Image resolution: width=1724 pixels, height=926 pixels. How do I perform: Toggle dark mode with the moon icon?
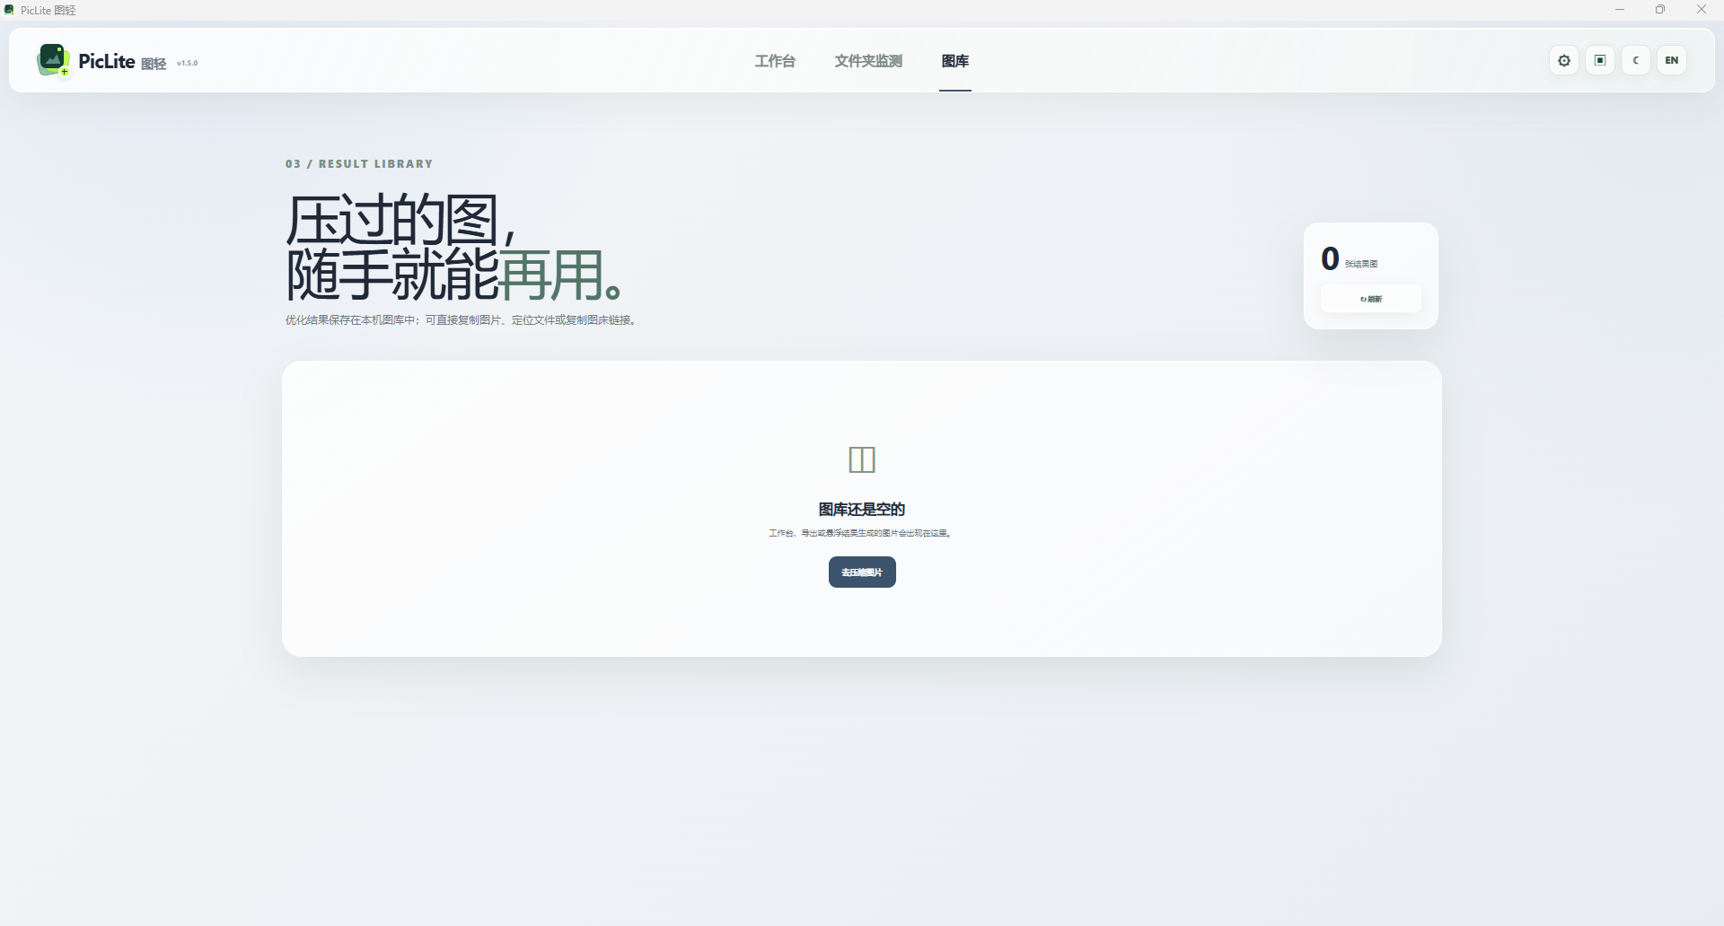pos(1636,60)
